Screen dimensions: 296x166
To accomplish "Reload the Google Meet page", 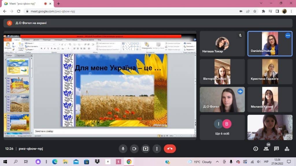I will pos(19,11).
